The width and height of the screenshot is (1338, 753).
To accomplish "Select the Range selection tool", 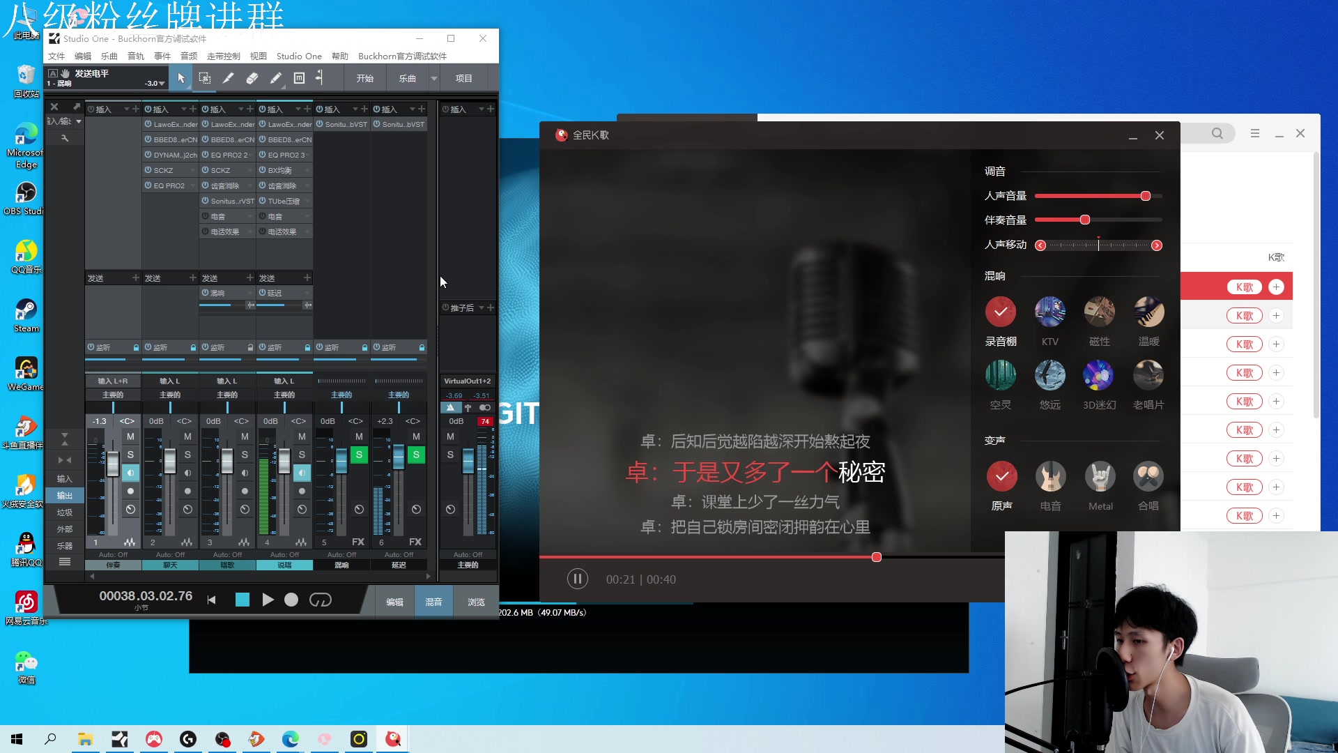I will click(x=204, y=78).
